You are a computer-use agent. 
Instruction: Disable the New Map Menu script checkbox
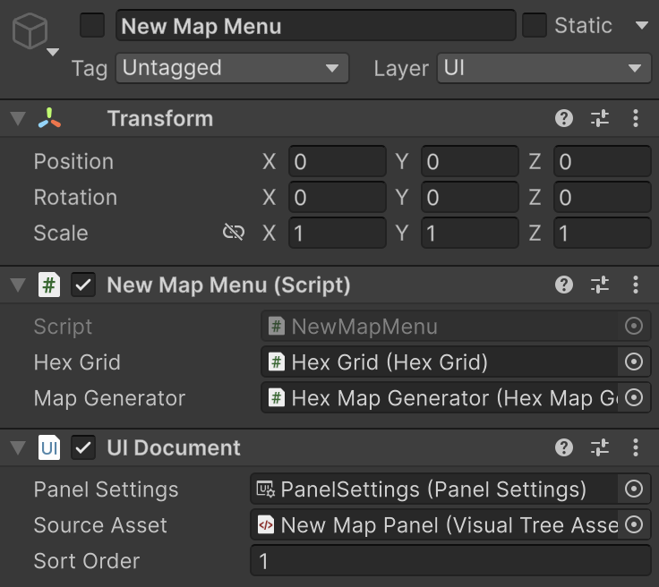(x=84, y=285)
